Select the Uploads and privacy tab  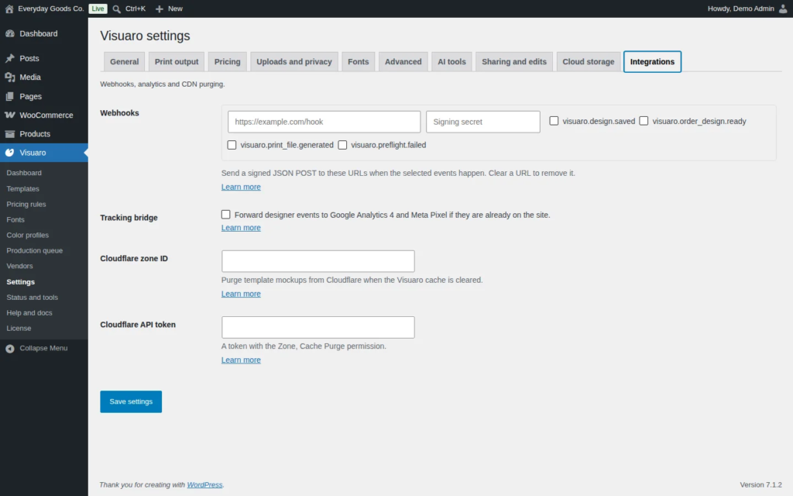point(294,62)
